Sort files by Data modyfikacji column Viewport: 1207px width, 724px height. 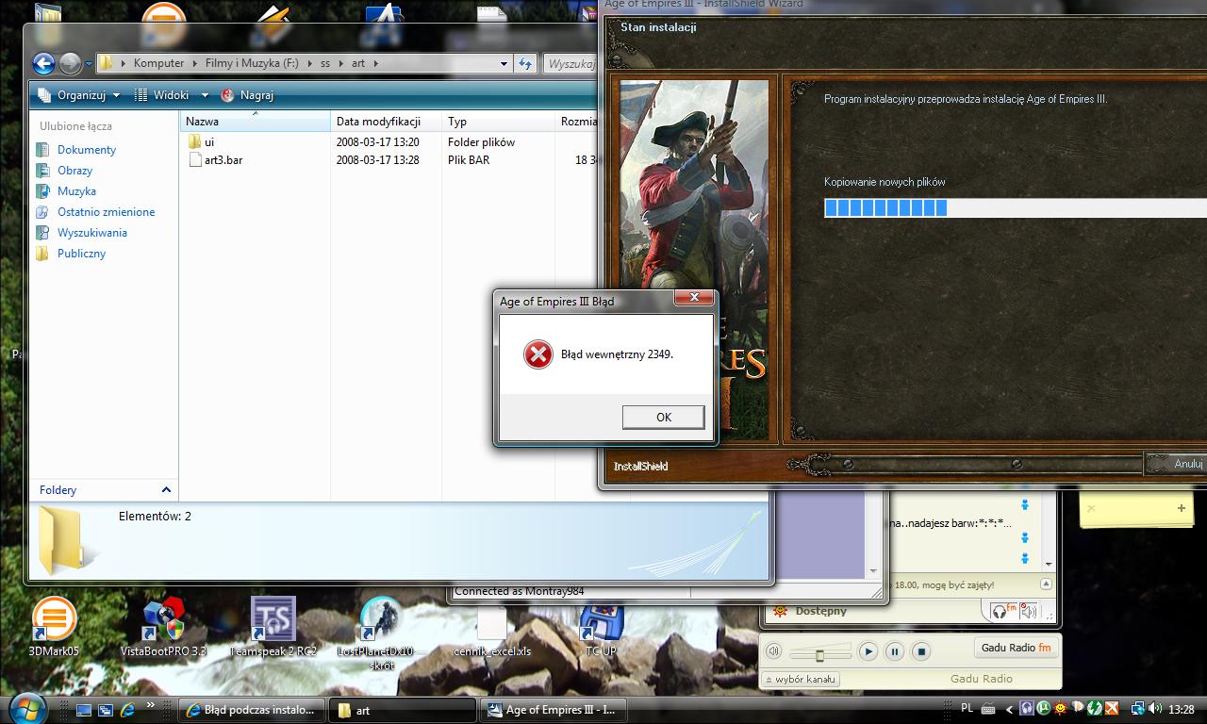point(387,122)
